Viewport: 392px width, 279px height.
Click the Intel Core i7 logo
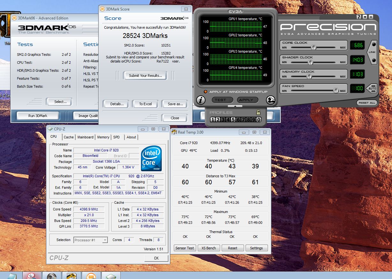(152, 158)
